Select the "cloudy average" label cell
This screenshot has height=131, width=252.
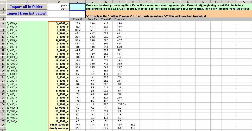click(x=59, y=128)
